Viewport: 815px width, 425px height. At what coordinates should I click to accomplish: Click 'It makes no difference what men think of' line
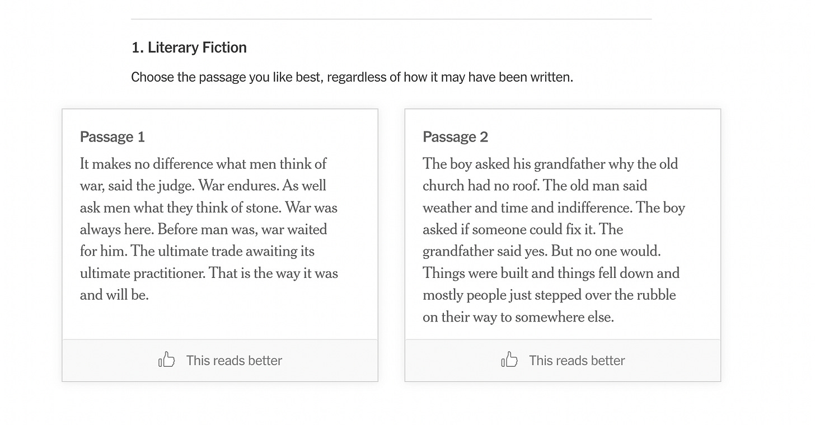[x=203, y=164]
